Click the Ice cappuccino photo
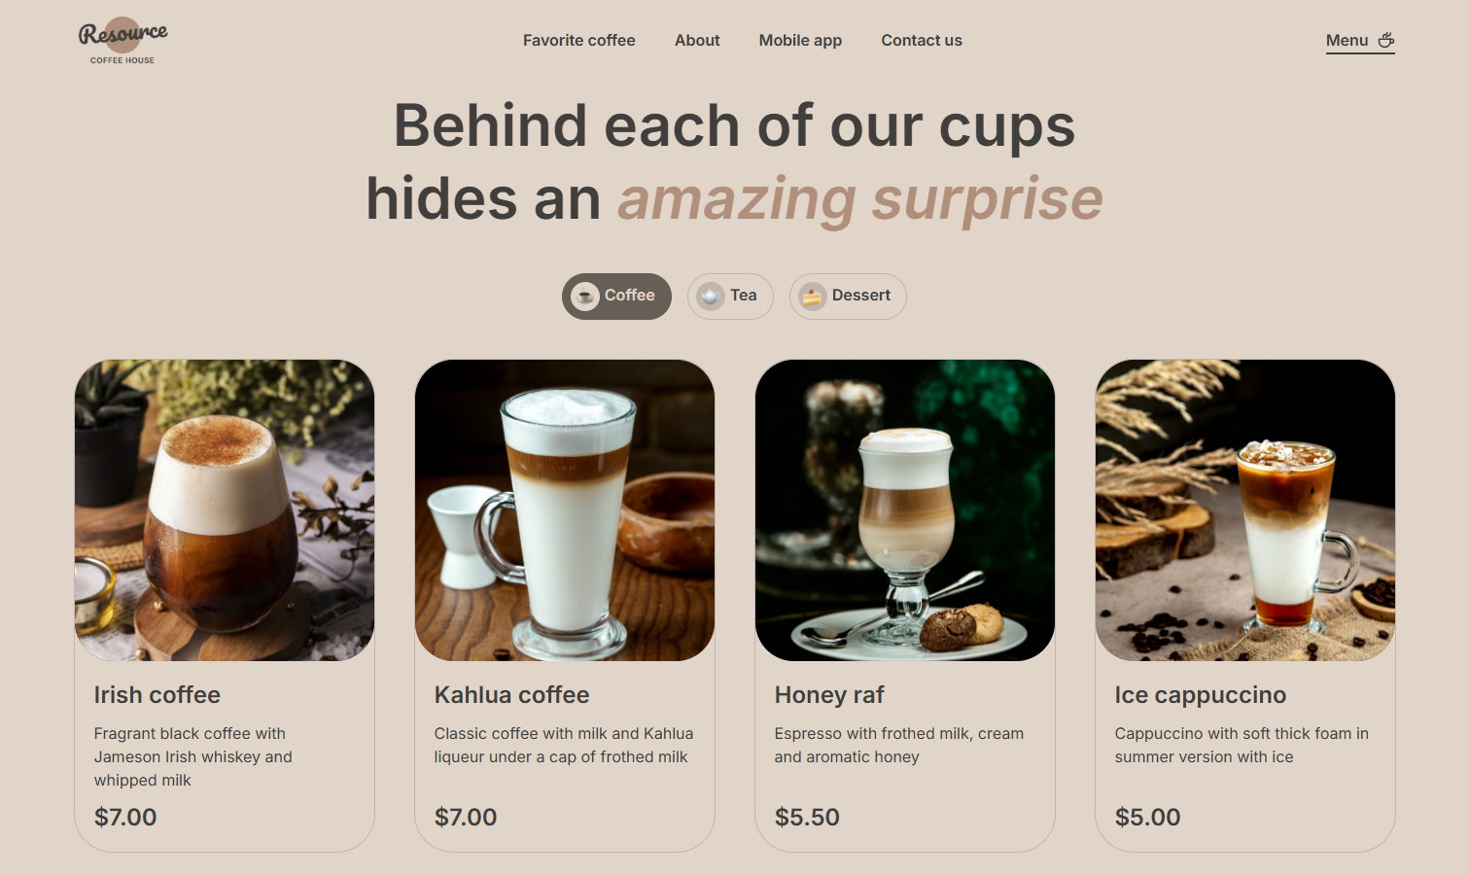Screen dimensions: 1469x876 1245,510
